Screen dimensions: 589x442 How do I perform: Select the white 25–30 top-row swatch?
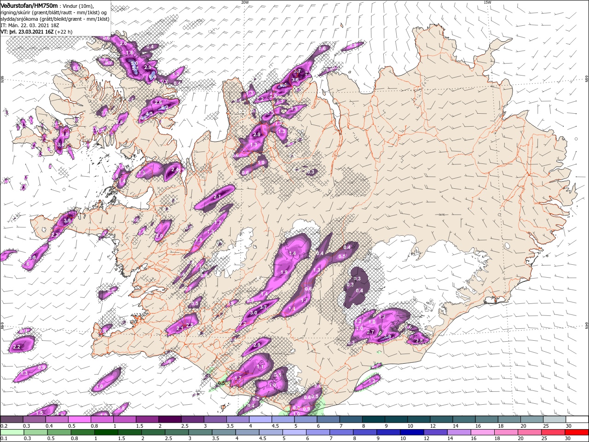tap(554, 419)
